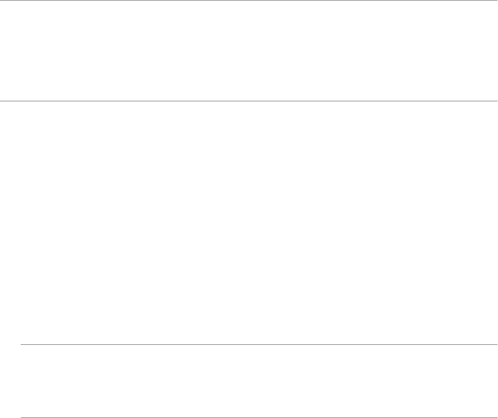498x418 pixels.
Task: Click the empty row between indented dividers
Action: coord(258,381)
